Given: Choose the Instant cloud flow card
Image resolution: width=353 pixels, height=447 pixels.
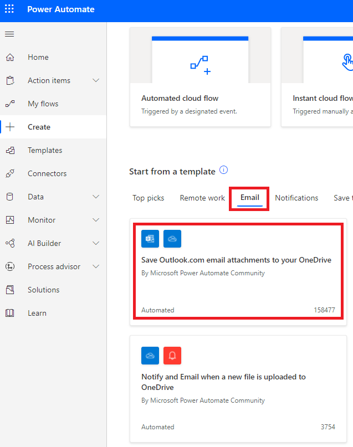Looking at the screenshot, I should (317, 77).
